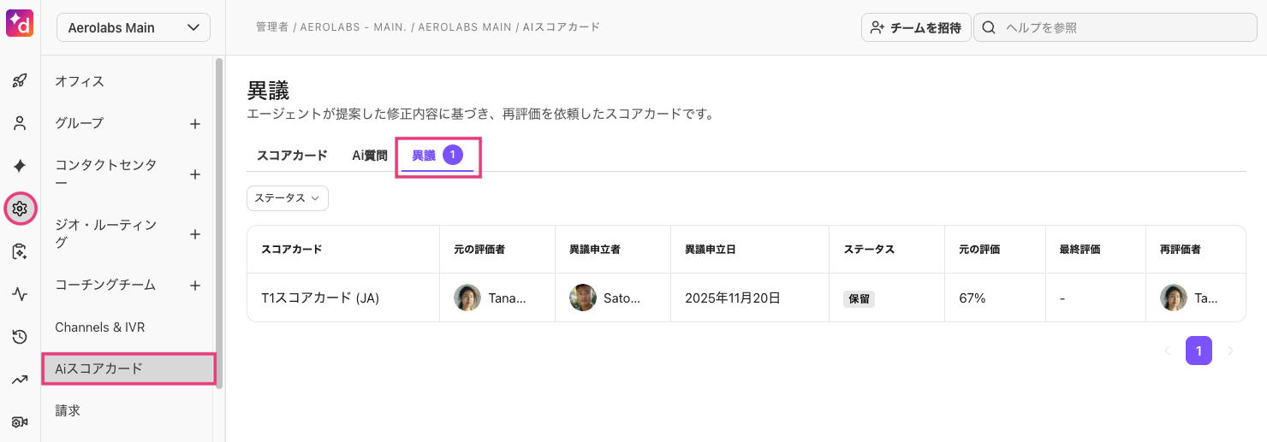Image resolution: width=1267 pixels, height=442 pixels.
Task: Click the re-evaluator avatar in last column
Action: 1174,298
